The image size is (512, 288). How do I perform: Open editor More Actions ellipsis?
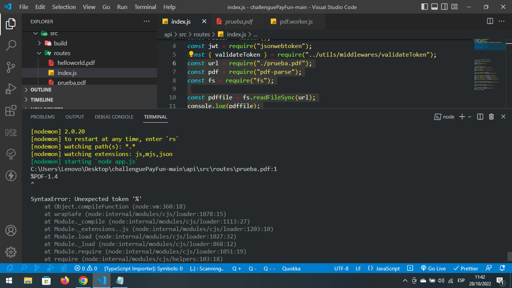coord(502,21)
